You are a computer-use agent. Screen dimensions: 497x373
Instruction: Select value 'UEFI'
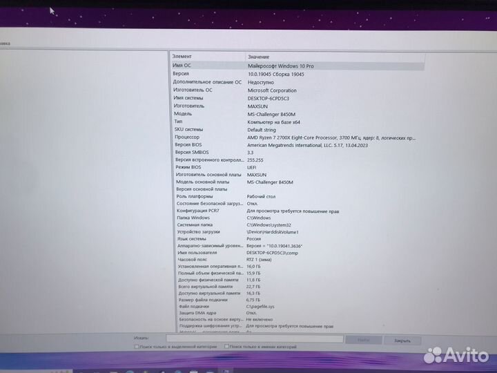252,167
